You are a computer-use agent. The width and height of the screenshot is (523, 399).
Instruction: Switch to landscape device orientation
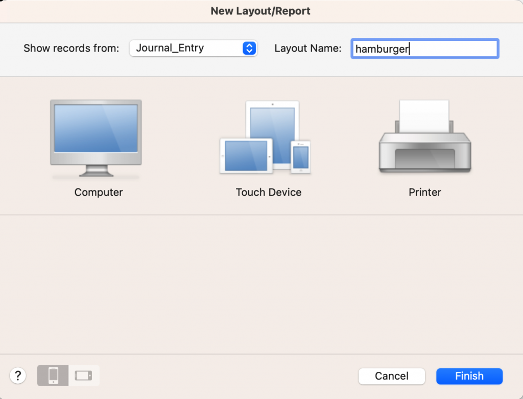(x=84, y=375)
